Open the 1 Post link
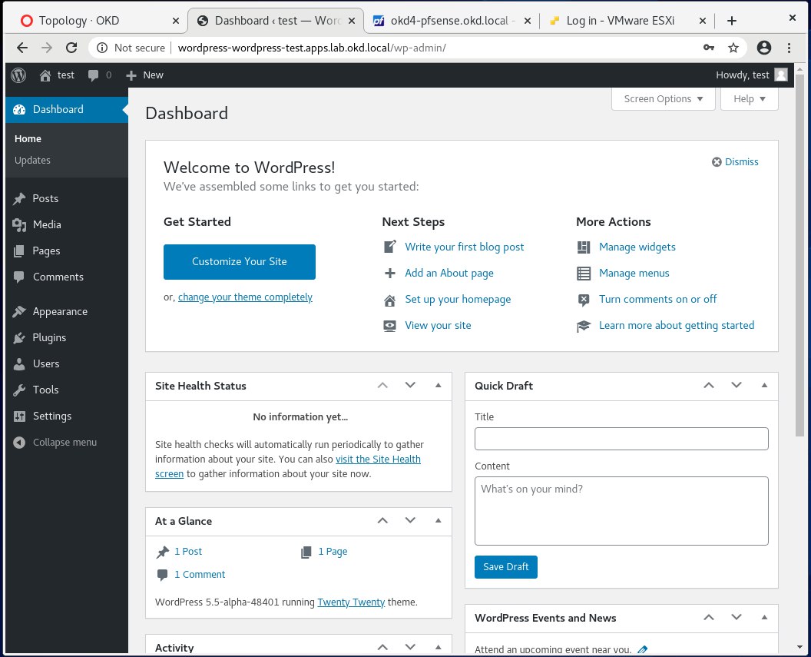Viewport: 811px width, 657px height. click(188, 552)
